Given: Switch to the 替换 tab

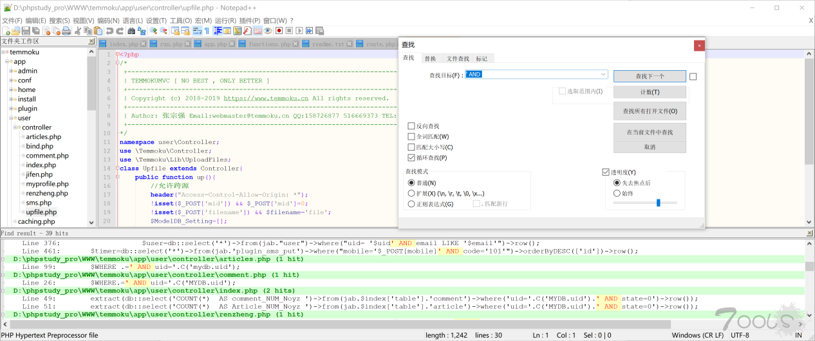Looking at the screenshot, I should (430, 59).
